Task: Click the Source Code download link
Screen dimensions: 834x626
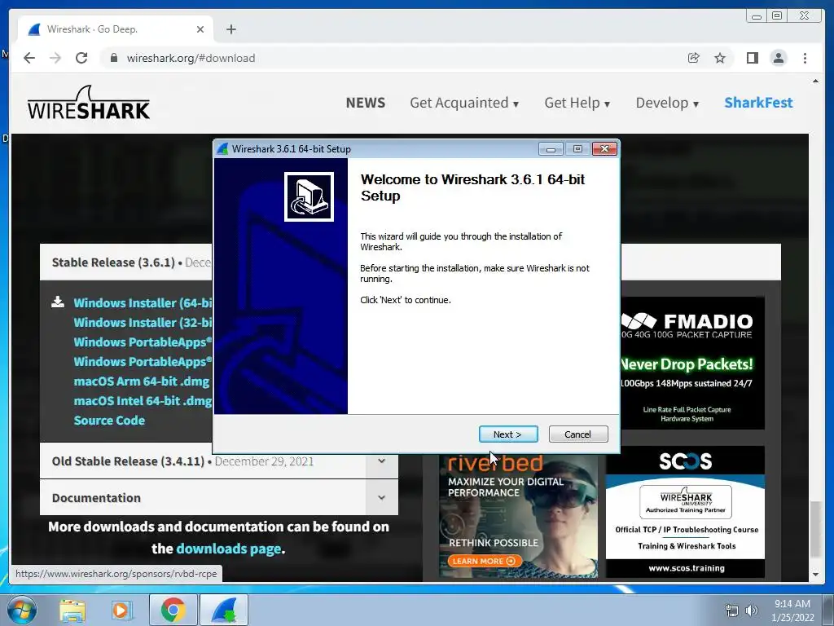Action: tap(109, 421)
